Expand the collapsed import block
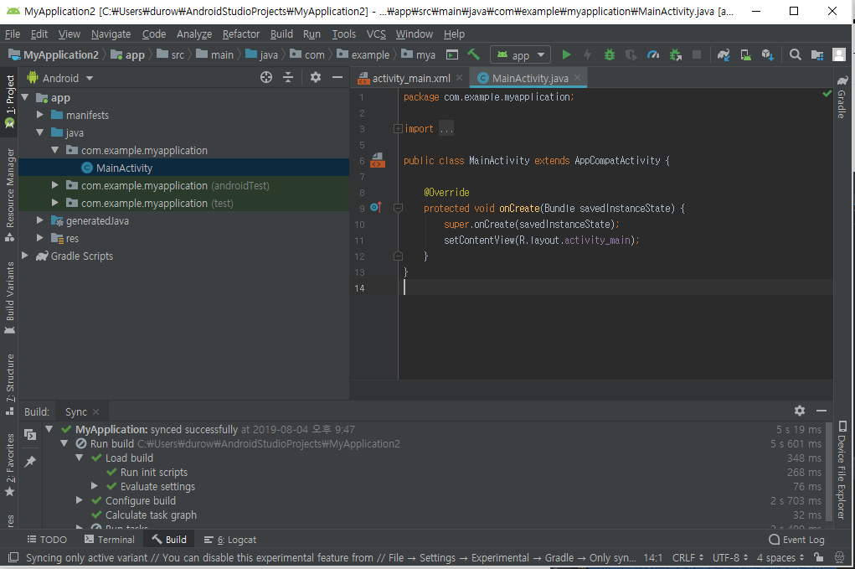 click(398, 129)
